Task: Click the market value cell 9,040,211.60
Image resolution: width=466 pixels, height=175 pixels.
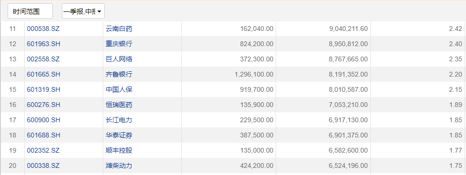Action: pyautogui.click(x=323, y=29)
